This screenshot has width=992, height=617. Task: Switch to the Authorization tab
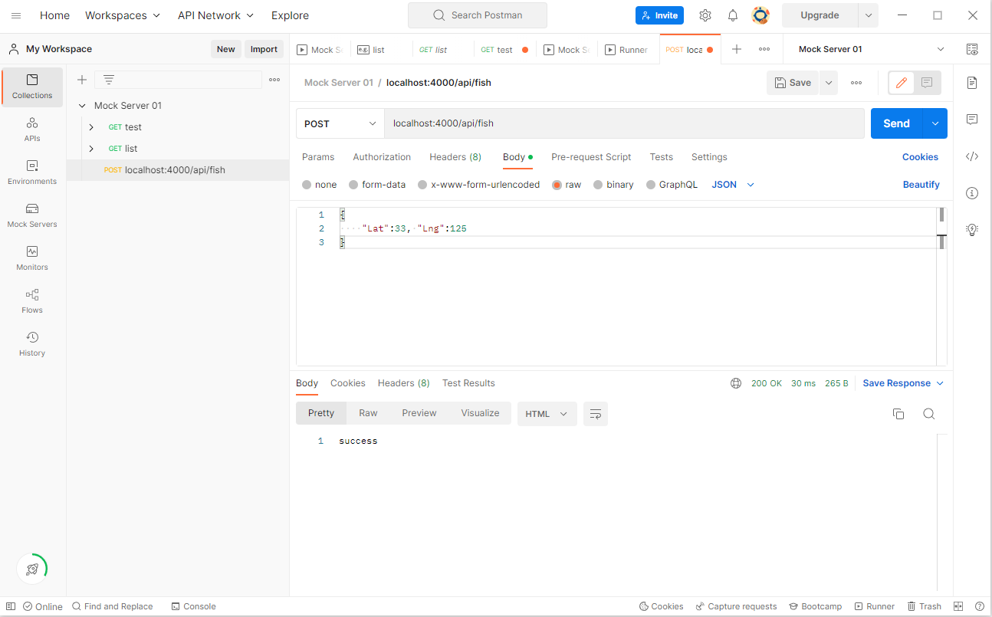(382, 157)
